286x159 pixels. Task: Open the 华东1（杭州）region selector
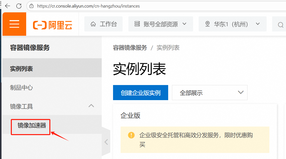(233, 24)
